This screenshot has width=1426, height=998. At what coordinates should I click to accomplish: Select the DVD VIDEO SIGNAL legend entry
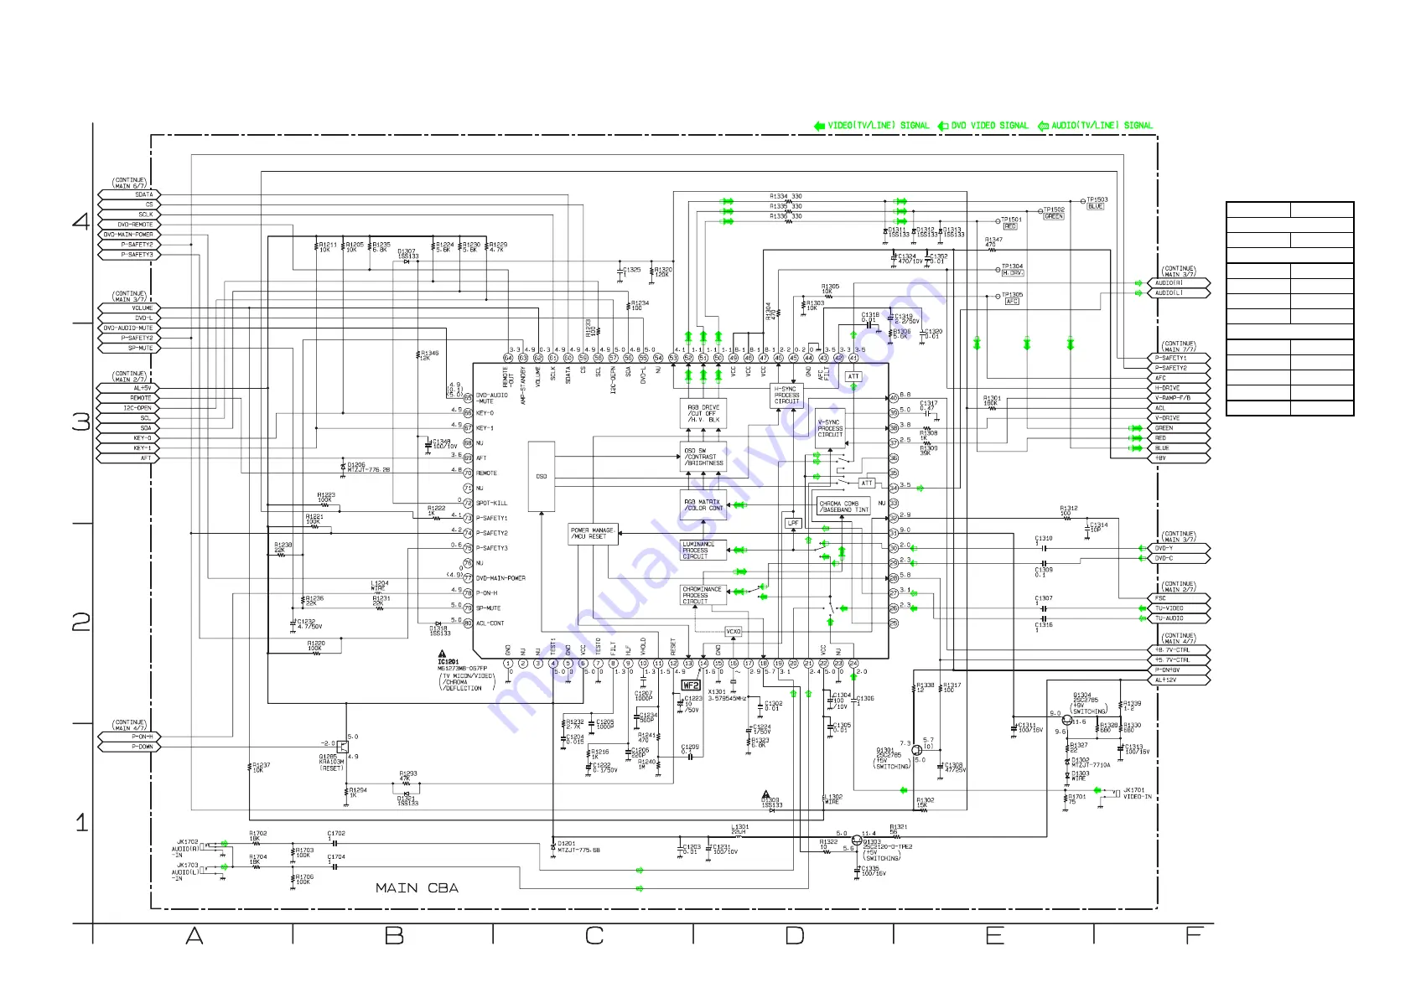983,126
